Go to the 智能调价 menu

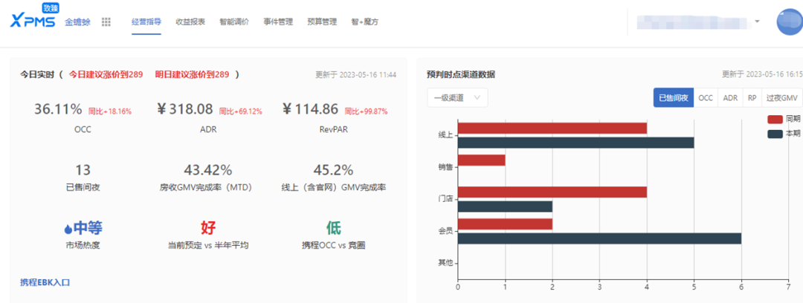tap(234, 22)
